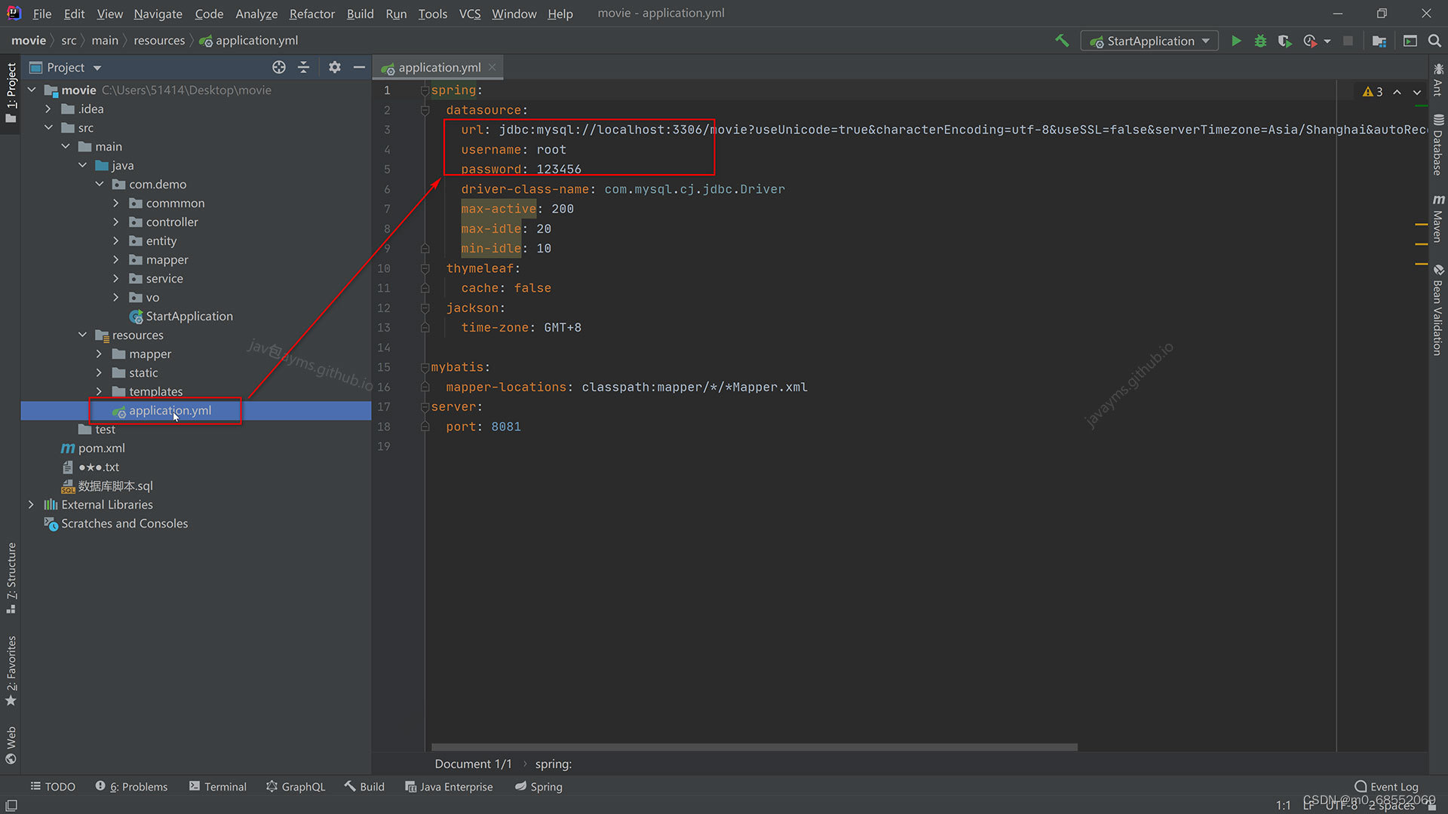Screen dimensions: 1448x814
Task: Run with Coverage using the shield icon
Action: [1285, 41]
